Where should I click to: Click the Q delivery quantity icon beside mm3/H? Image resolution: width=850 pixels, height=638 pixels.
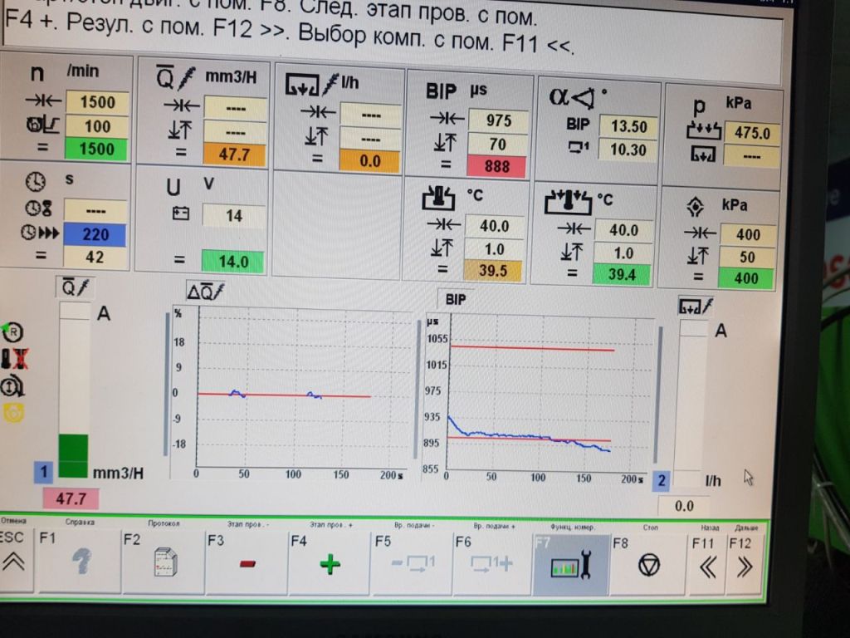click(x=174, y=78)
